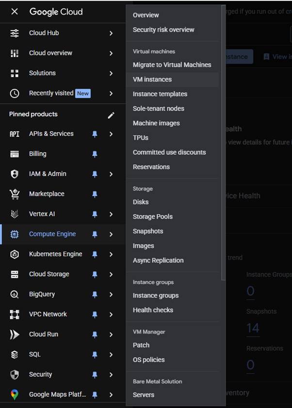The height and width of the screenshot is (408, 292).
Task: Unpin Cloud Storage from pinned products
Action: tap(95, 274)
